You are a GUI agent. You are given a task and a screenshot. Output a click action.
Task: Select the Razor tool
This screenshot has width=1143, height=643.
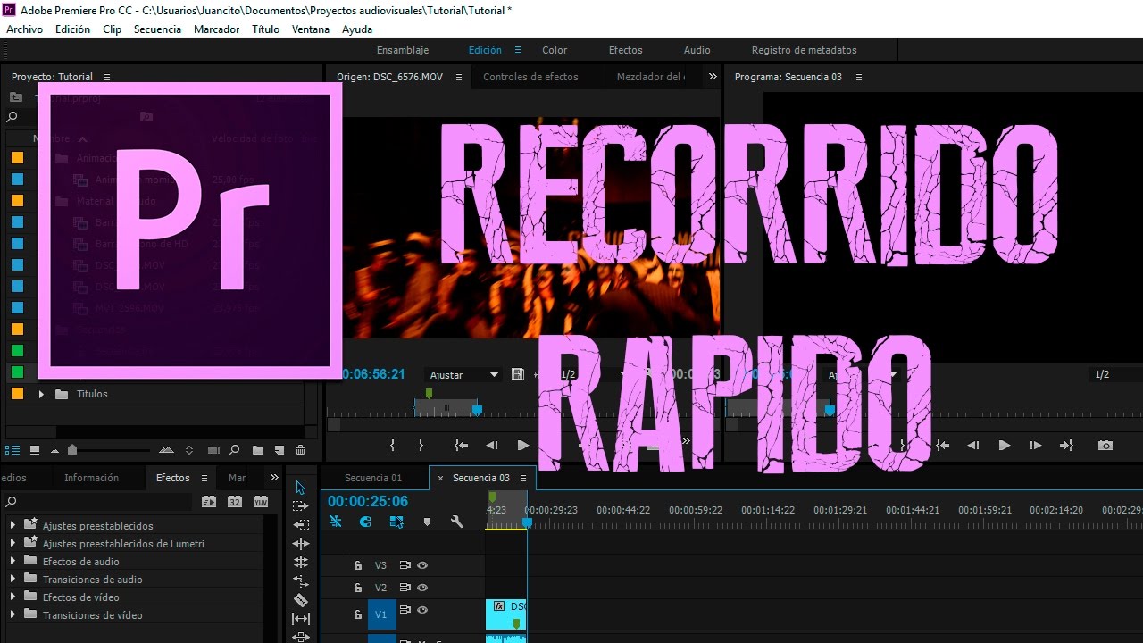pos(301,599)
